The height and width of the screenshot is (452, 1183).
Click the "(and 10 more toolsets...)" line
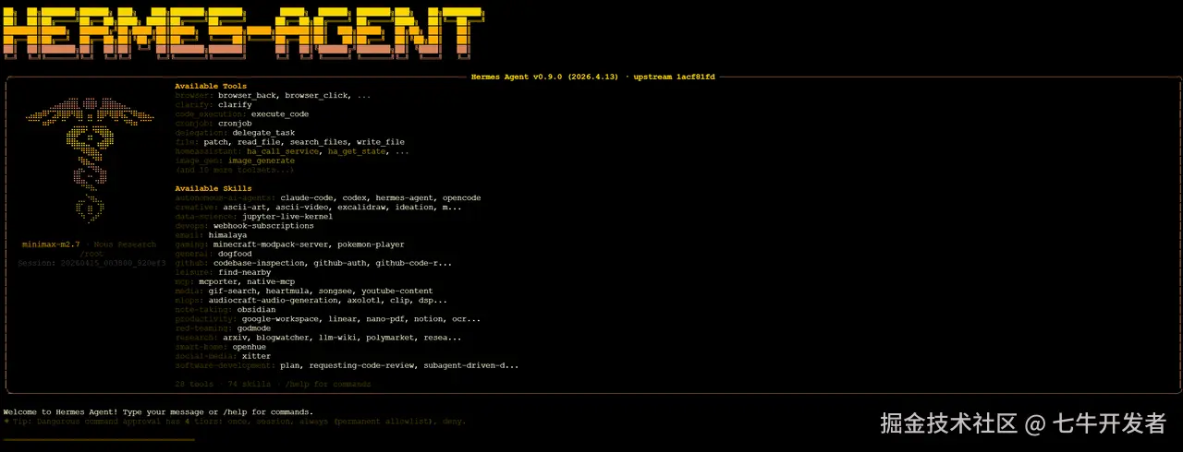coord(235,170)
